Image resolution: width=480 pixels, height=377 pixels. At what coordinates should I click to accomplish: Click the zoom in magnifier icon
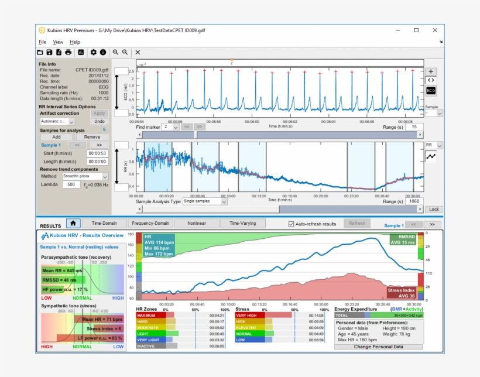coord(116,52)
